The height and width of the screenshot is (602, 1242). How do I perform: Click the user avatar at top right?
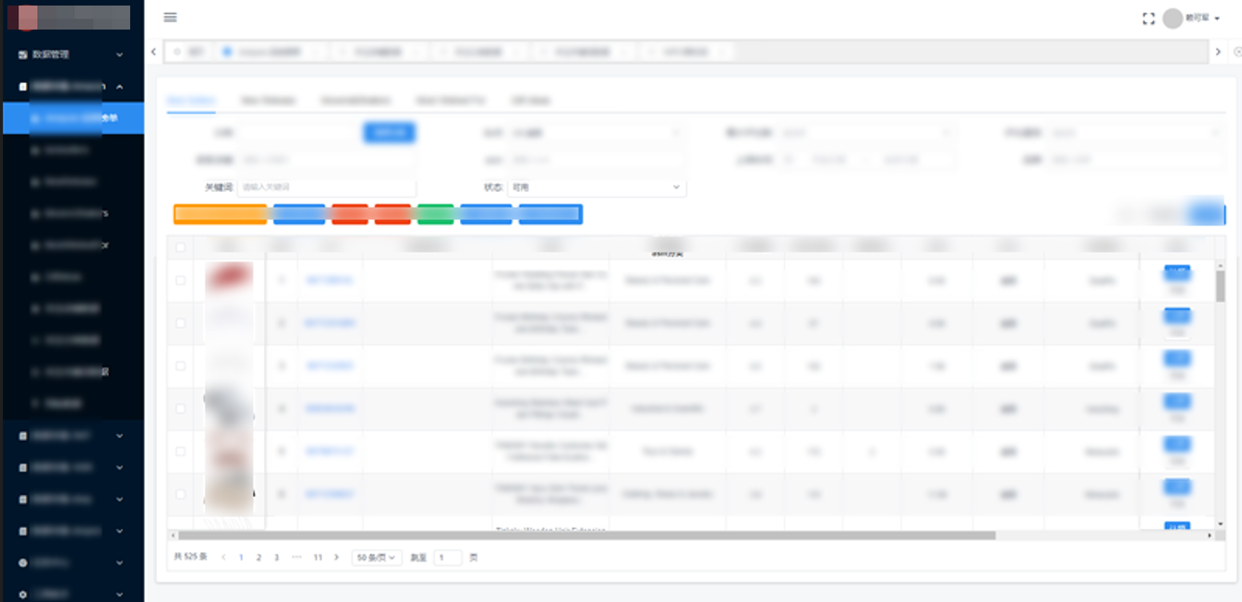[x=1173, y=18]
